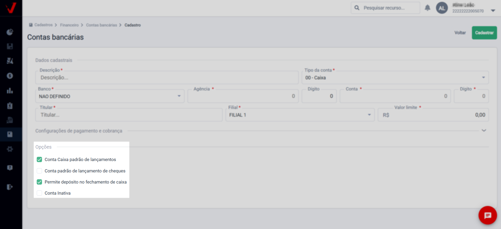Uncheck Permite depósito no fechamento de caixa
The image size is (501, 229).
pyautogui.click(x=39, y=182)
